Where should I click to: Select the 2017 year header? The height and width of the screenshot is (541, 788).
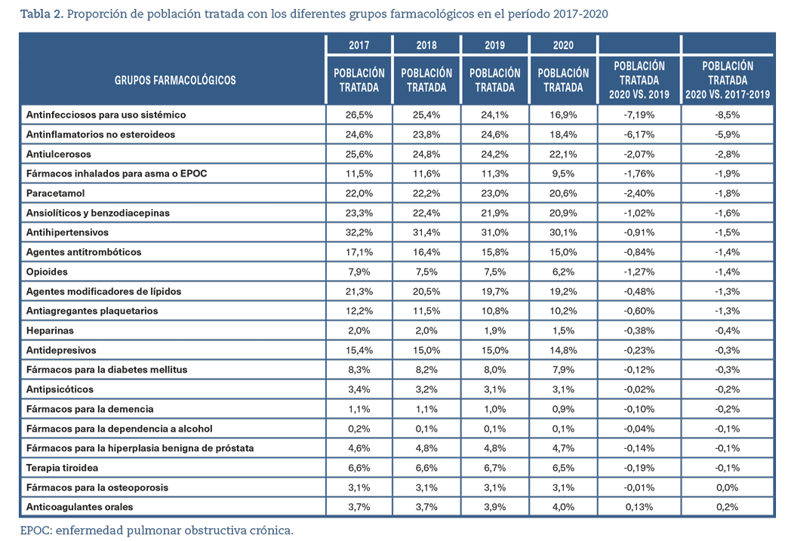359,45
